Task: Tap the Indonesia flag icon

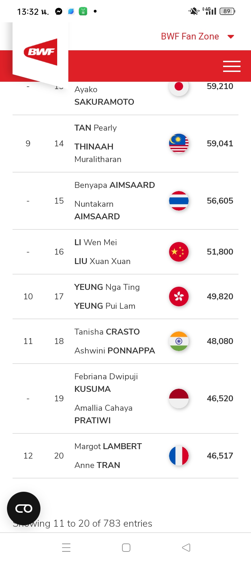Action: tap(179, 399)
